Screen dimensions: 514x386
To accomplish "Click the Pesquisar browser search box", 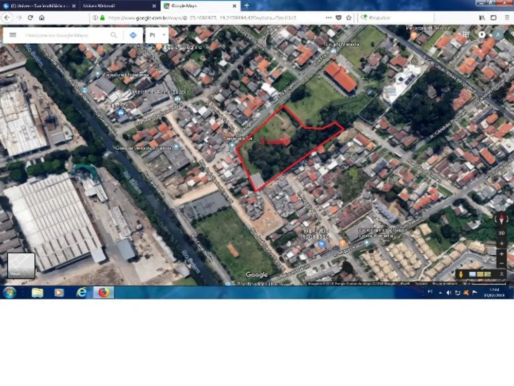I will tap(397, 17).
